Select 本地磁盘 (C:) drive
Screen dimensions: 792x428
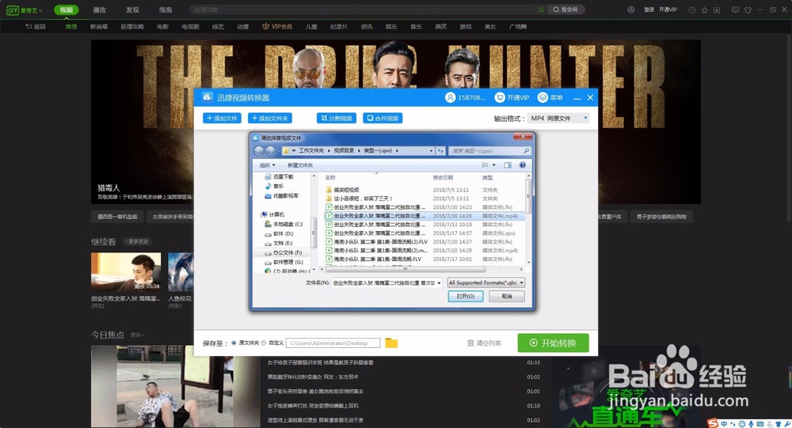[284, 224]
